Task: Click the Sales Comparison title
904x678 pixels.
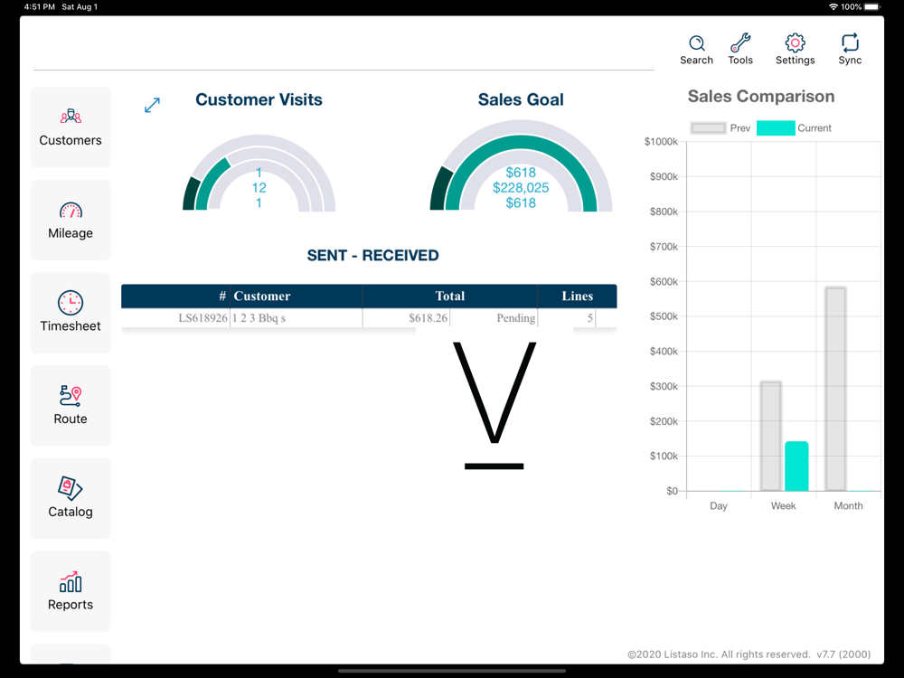Action: coord(761,97)
